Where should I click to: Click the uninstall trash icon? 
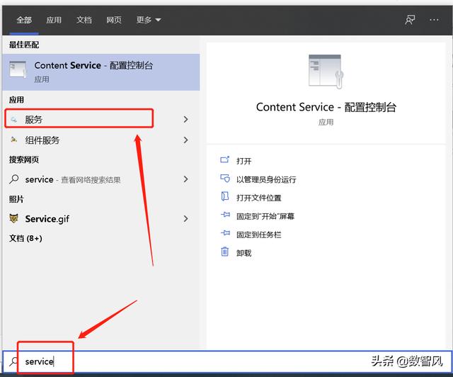(225, 252)
